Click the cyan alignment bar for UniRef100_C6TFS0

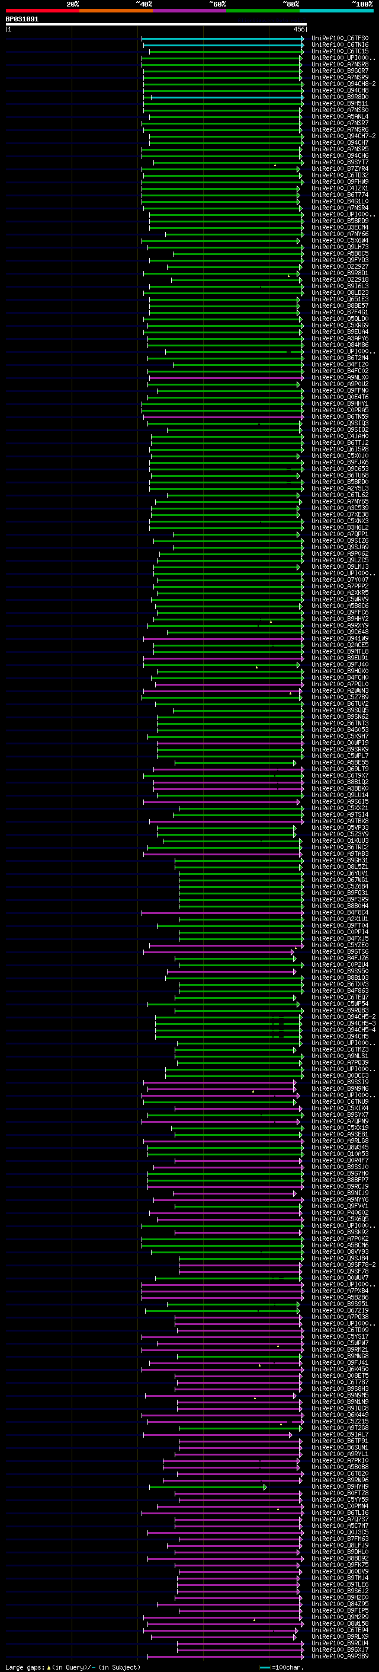click(x=223, y=39)
